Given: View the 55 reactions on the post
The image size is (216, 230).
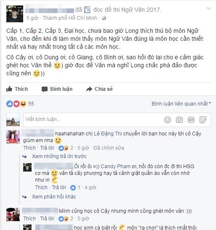Looking at the screenshot, I should click(20, 104).
